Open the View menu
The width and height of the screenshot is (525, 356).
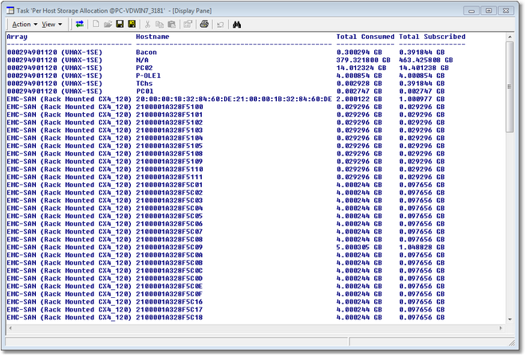pos(52,25)
